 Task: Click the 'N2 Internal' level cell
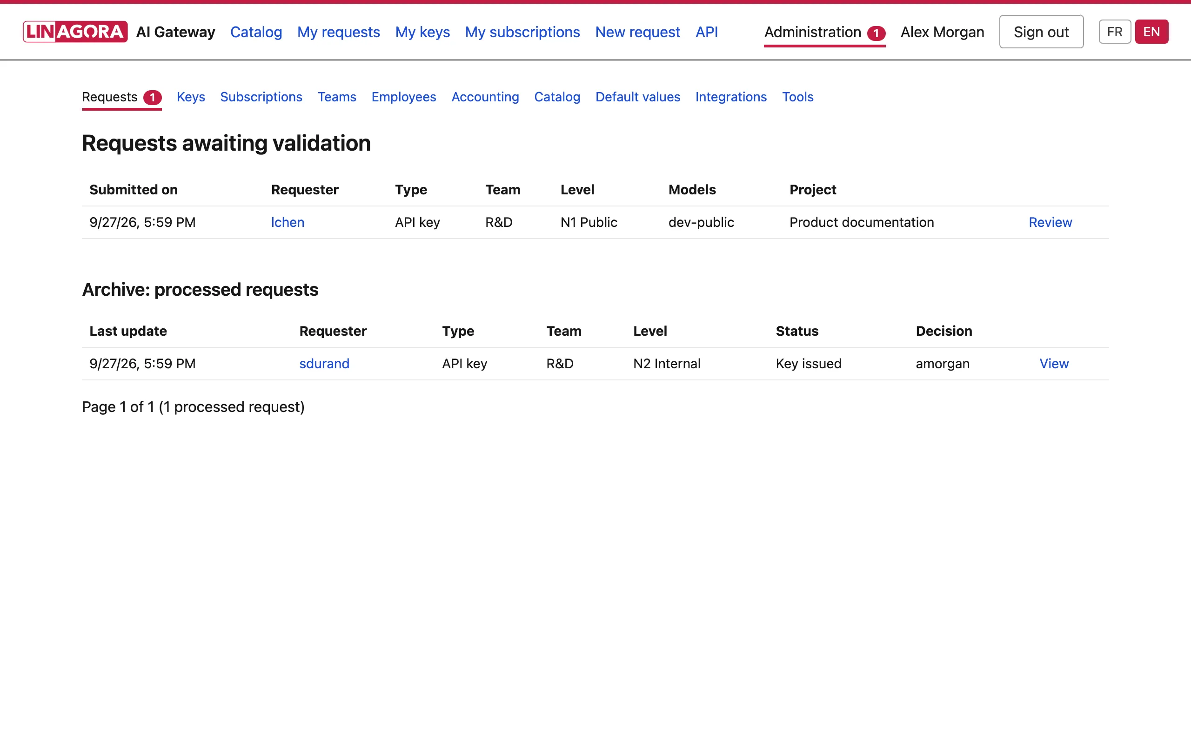666,364
